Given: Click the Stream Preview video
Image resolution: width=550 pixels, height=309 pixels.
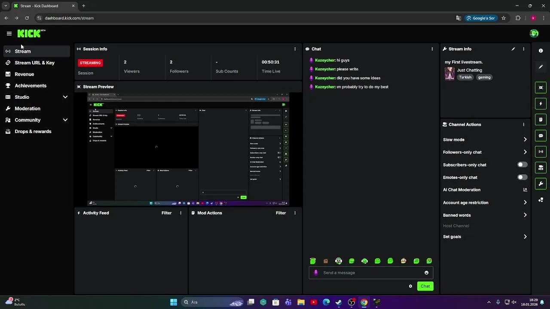Looking at the screenshot, I should point(188,149).
